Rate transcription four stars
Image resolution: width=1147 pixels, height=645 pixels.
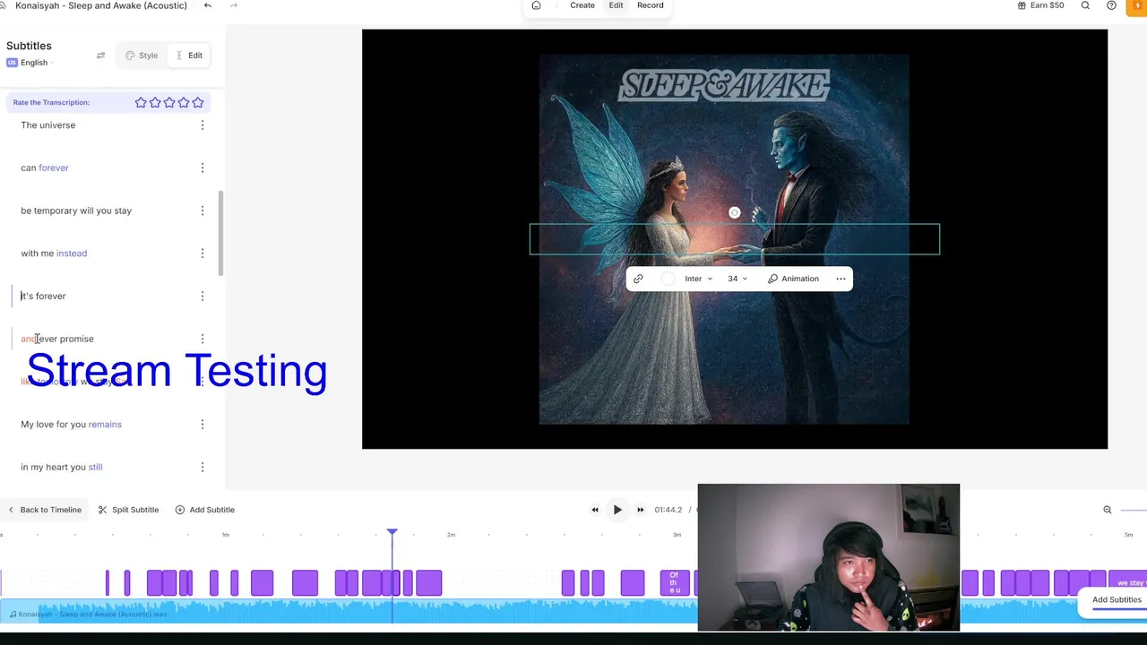pos(184,102)
